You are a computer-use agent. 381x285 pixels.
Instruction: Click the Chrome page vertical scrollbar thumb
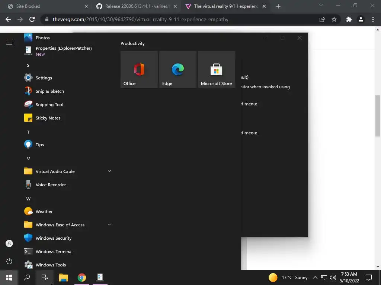pyautogui.click(x=378, y=116)
